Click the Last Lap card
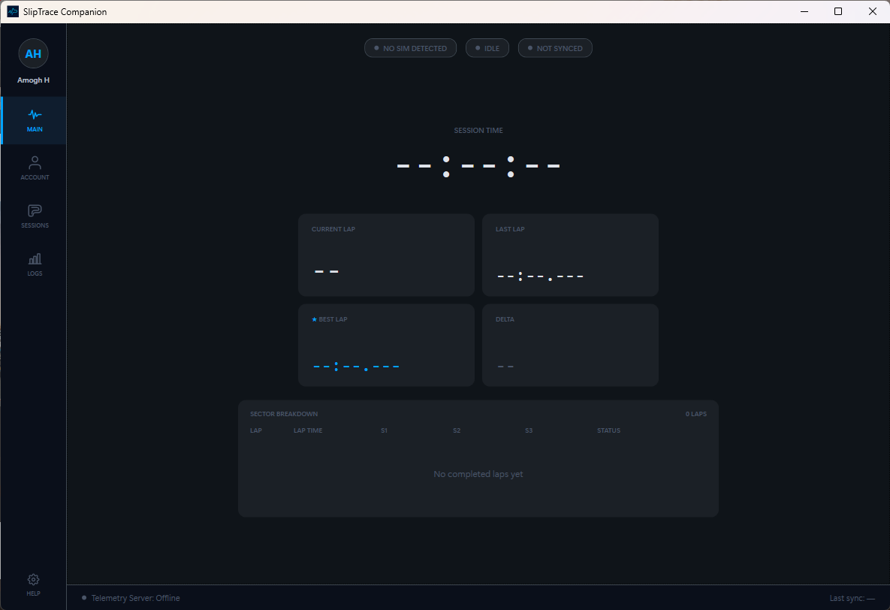 pos(570,255)
